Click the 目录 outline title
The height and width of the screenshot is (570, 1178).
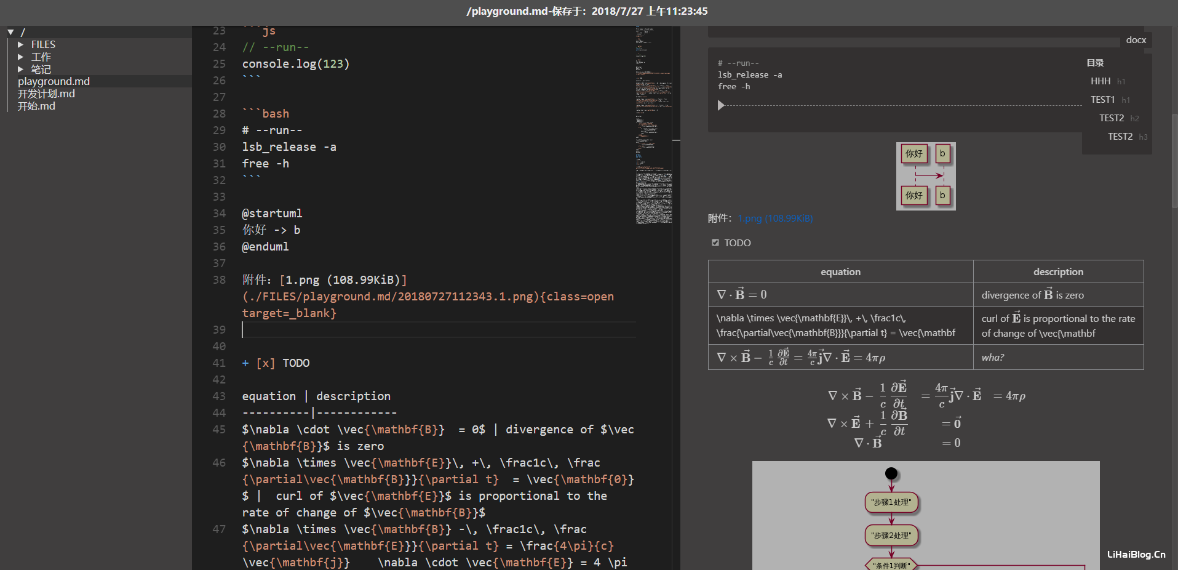[1095, 63]
